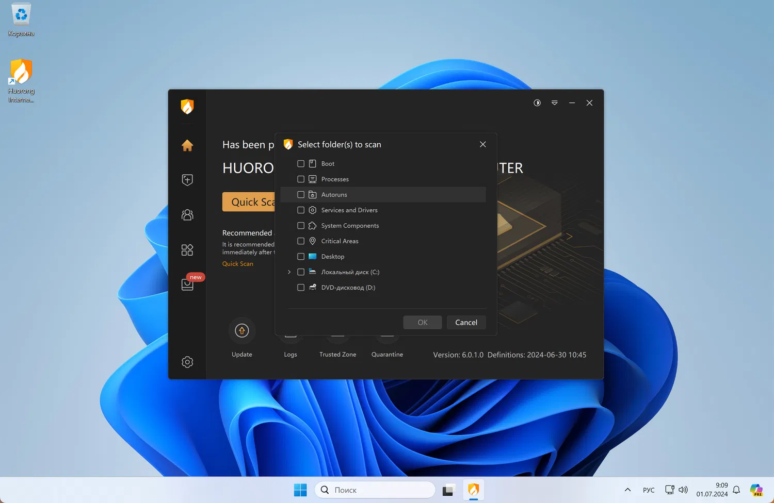Check the Critical Areas checkbox
Image resolution: width=774 pixels, height=503 pixels.
coord(301,241)
